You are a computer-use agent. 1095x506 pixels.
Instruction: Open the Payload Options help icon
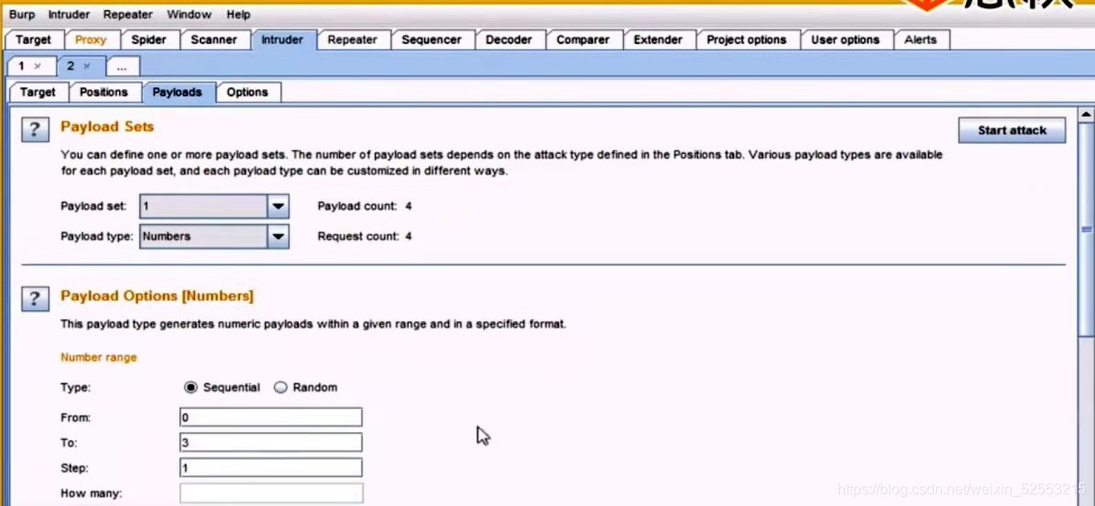(35, 299)
